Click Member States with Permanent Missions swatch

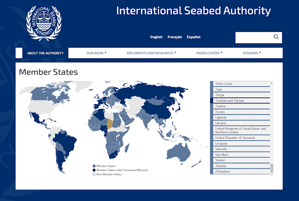(x=94, y=170)
